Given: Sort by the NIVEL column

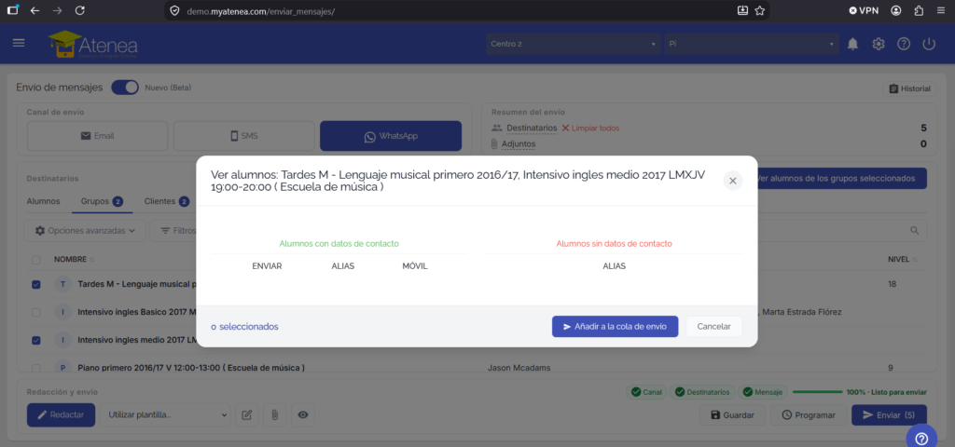Looking at the screenshot, I should coord(904,260).
